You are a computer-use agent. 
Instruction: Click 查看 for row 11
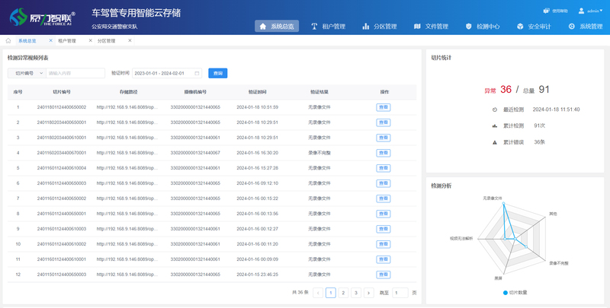click(384, 259)
